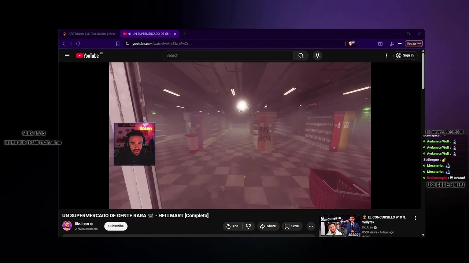Close the YouTube browser tab
Image resolution: width=469 pixels, height=263 pixels.
(x=175, y=34)
